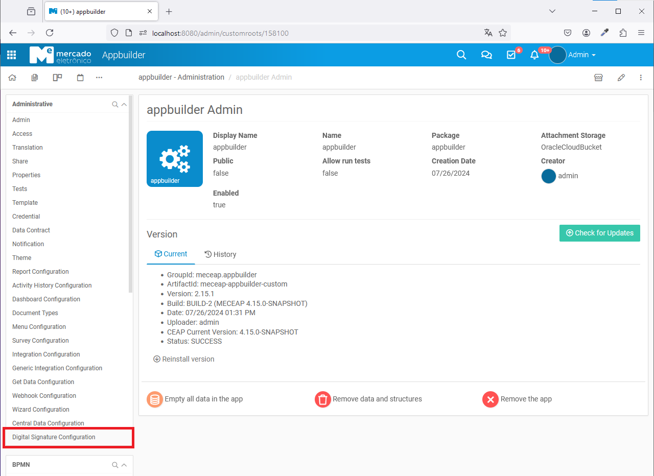The height and width of the screenshot is (476, 654).
Task: Open the vertical three-dot options menu
Action: (641, 78)
